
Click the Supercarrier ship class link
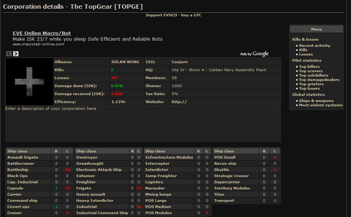[227, 182]
